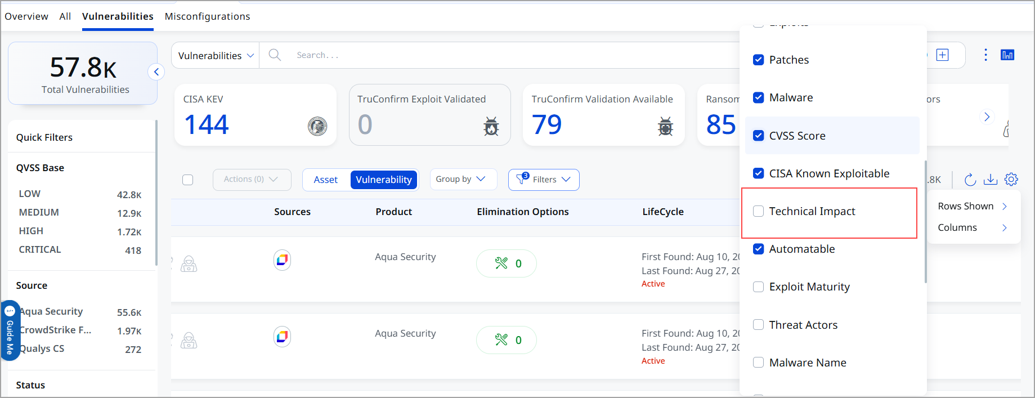The image size is (1035, 398).
Task: Open table settings gear icon
Action: (1011, 180)
